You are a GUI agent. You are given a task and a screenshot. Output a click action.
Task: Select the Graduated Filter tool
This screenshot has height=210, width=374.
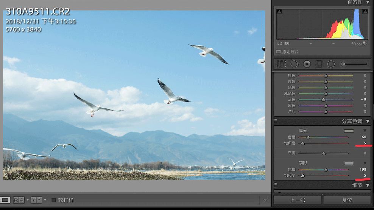tap(319, 64)
